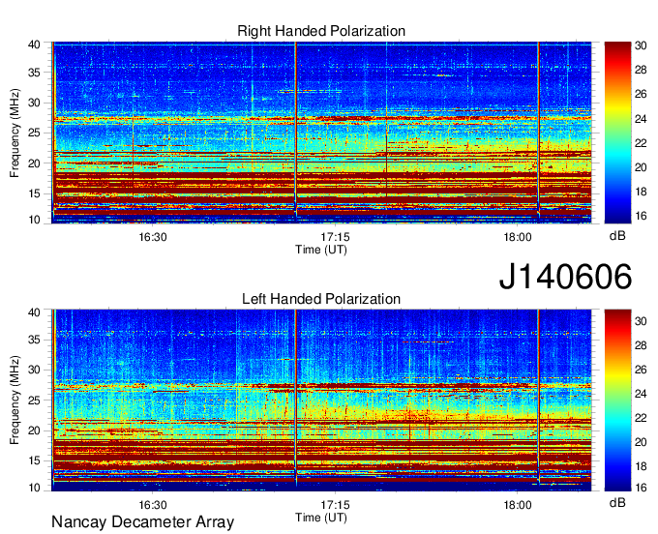658x534 pixels.
Task: Click the 35 MHz tick on Left Handed plot
Action: click(x=34, y=340)
